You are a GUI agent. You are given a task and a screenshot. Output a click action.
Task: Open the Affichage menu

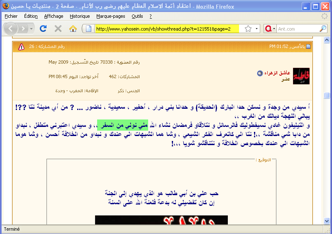coord(54,16)
